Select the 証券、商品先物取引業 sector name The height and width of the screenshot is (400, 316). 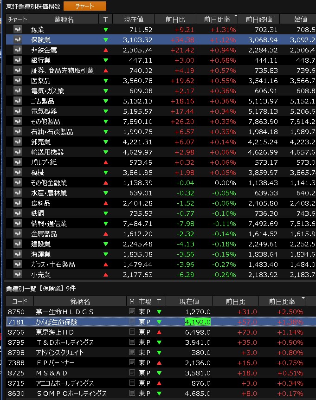(x=63, y=71)
